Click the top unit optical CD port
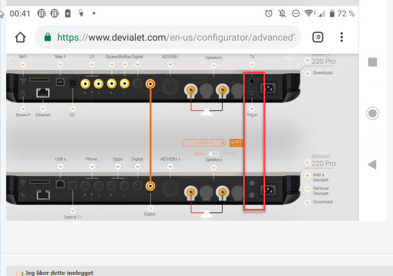Image resolution: width=393 pixels, height=276 pixels. tap(73, 83)
